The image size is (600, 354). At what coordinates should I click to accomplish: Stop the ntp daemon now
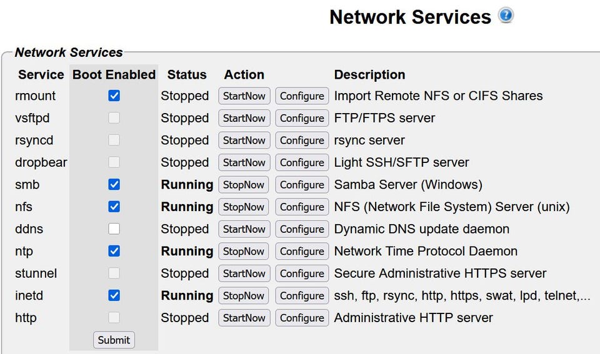(x=244, y=252)
